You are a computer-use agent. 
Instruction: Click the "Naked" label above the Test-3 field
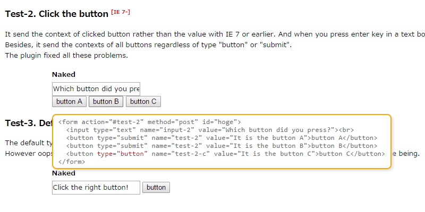tap(64, 173)
